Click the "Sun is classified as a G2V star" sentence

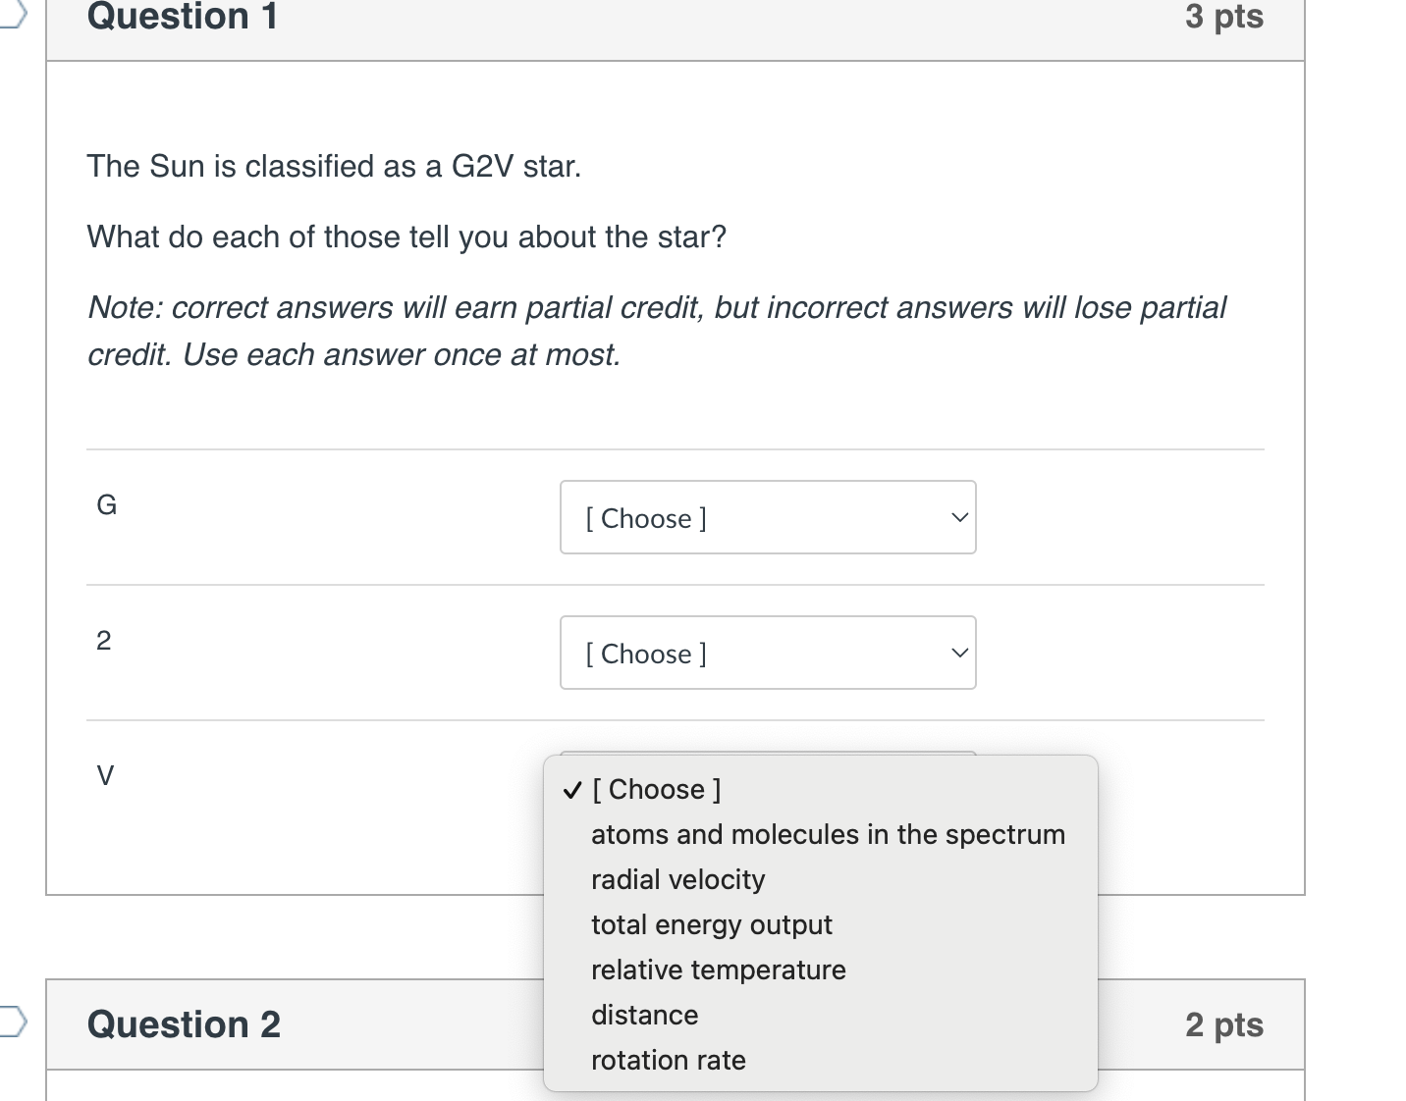[x=334, y=166]
